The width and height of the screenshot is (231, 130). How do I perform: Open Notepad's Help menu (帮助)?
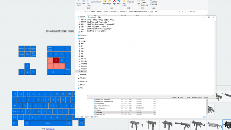(x=112, y=20)
